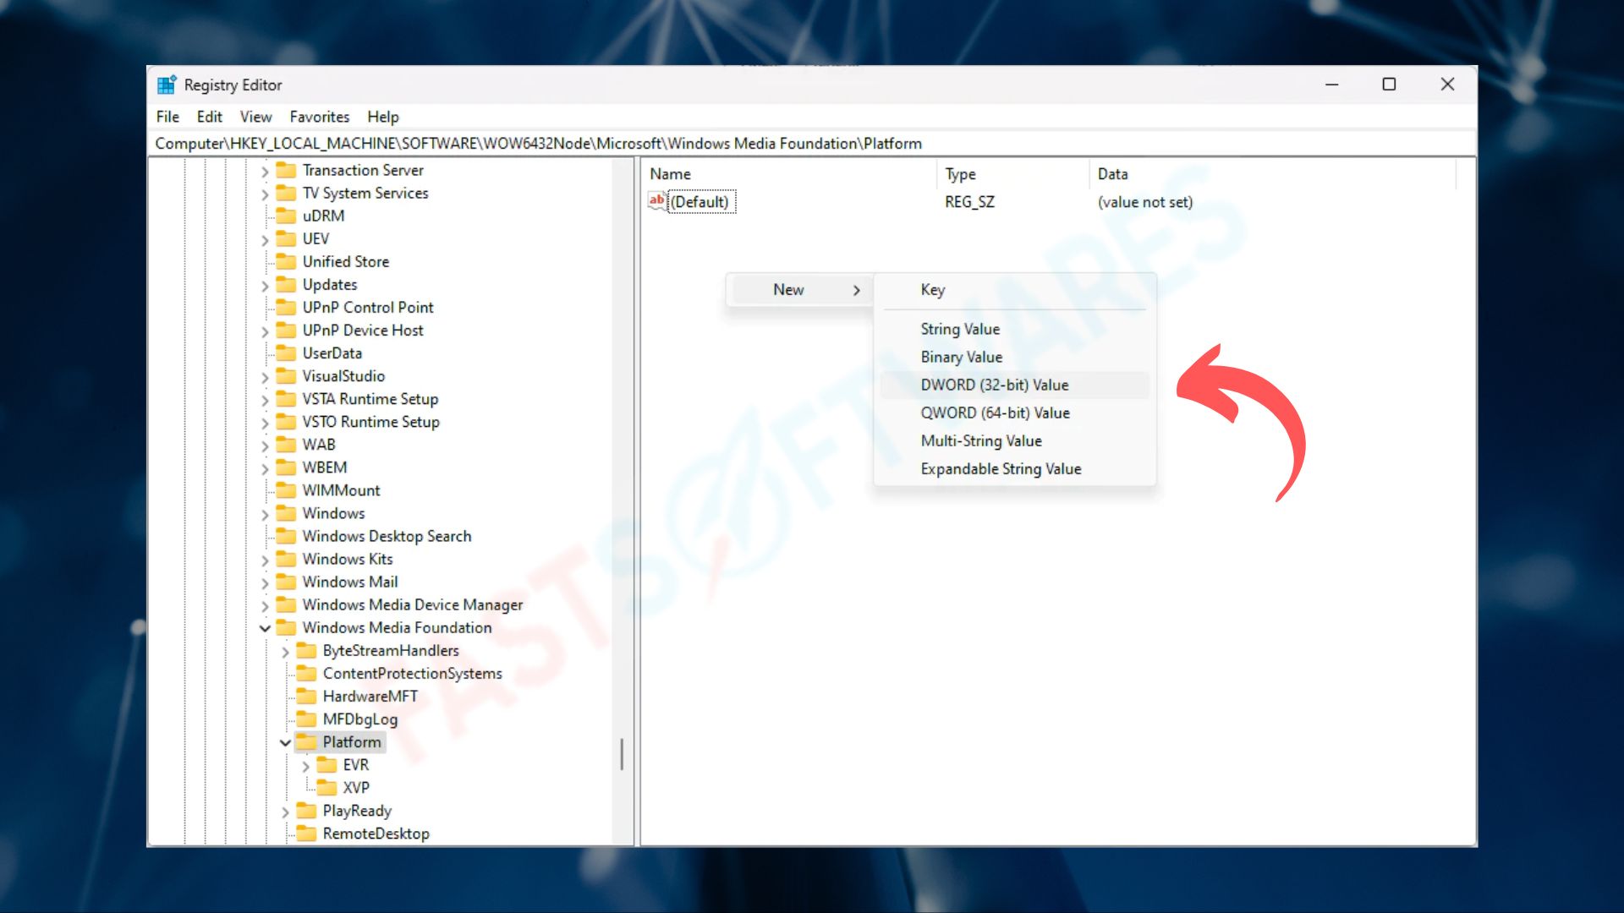Click the tree pane vertical scrollbar thumb
This screenshot has height=913, width=1624.
pos(622,753)
